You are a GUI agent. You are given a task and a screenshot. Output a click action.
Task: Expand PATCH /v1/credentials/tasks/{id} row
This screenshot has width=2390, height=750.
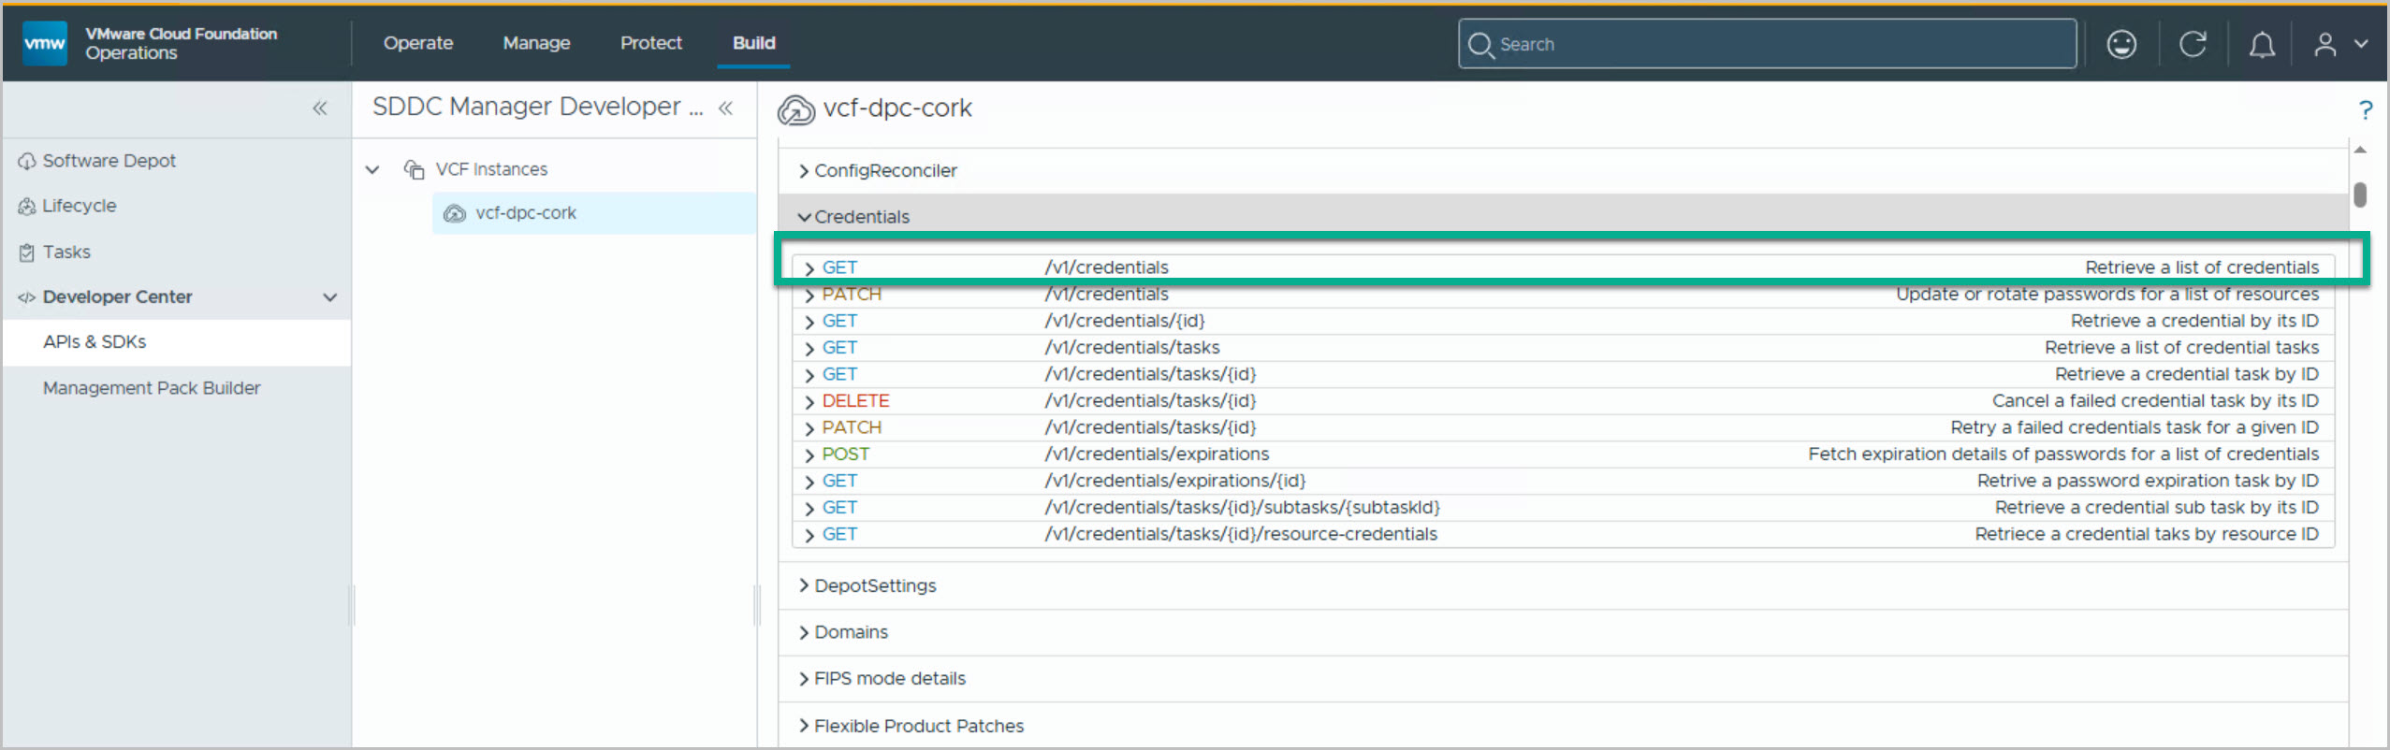point(809,428)
